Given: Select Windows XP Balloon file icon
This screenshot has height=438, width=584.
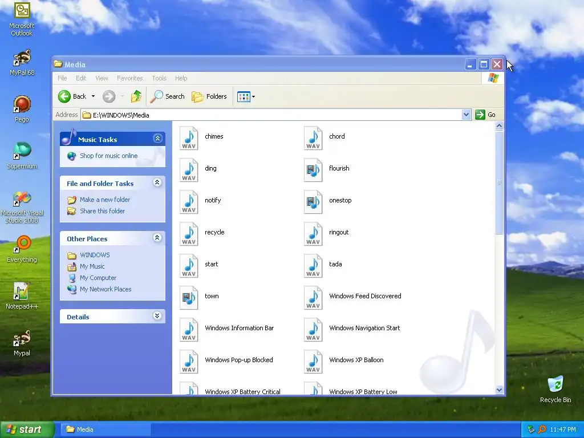Looking at the screenshot, I should (313, 362).
